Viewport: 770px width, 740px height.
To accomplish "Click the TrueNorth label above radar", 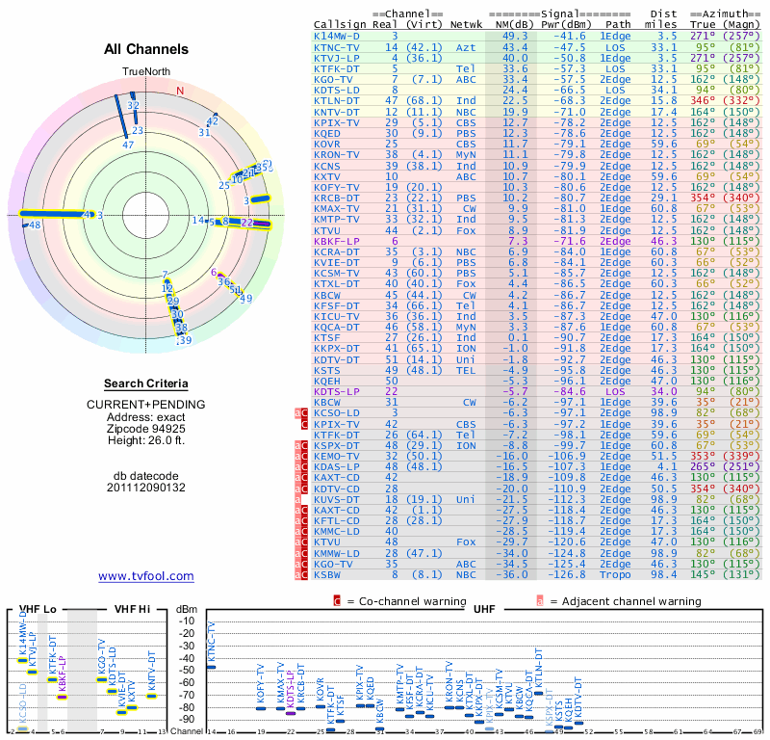I will point(146,72).
